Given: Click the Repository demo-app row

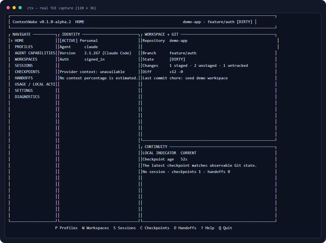Looking at the screenshot, I should point(165,40).
